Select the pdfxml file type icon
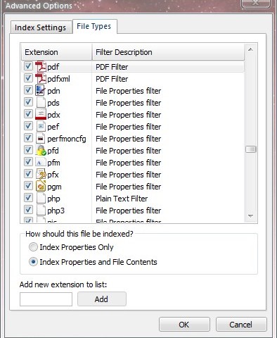277x338 pixels. click(x=41, y=78)
